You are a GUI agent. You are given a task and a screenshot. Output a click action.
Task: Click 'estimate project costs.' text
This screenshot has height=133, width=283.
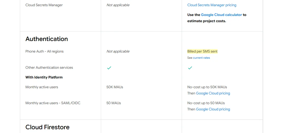207,21
